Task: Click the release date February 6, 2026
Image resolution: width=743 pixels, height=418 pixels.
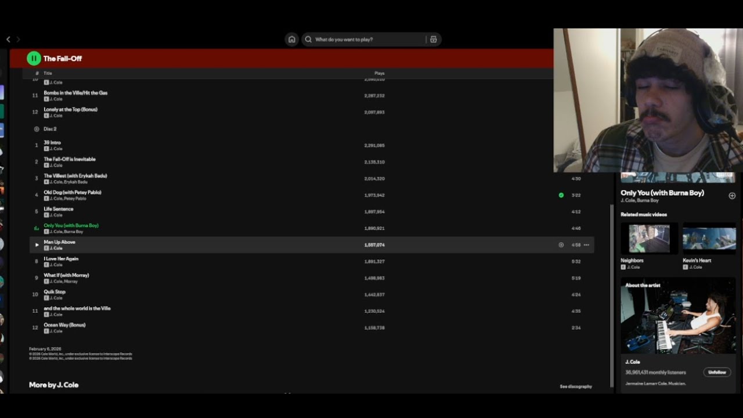Action: pyautogui.click(x=45, y=349)
